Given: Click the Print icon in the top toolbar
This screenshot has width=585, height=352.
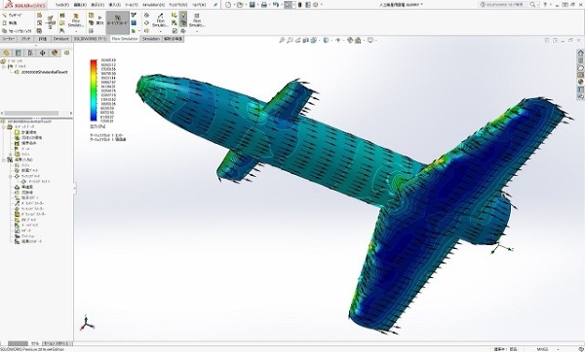Looking at the screenshot, I should (264, 5).
